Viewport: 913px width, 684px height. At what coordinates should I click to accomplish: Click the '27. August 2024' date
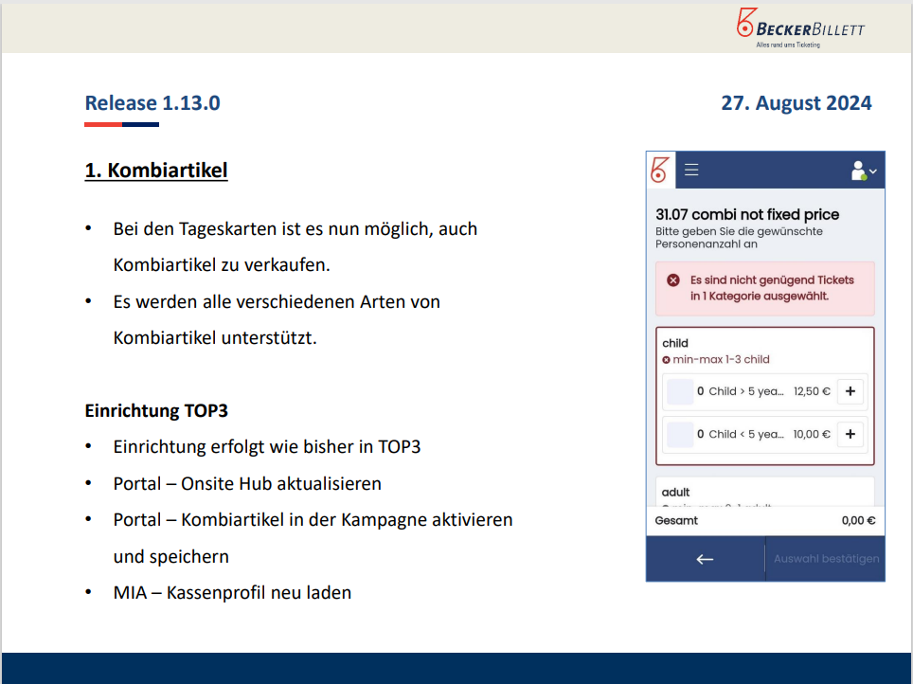(796, 103)
